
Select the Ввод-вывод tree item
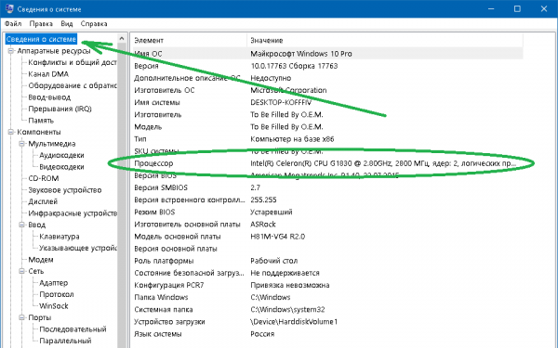(49, 97)
